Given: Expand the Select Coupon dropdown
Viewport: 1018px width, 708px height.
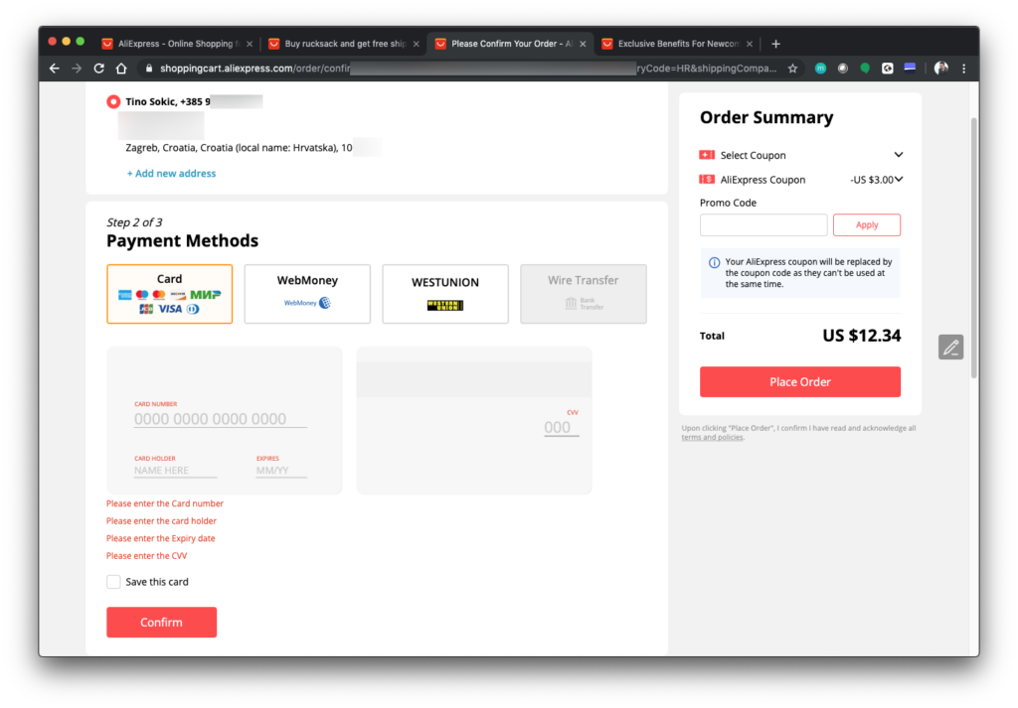Looking at the screenshot, I should point(898,155).
